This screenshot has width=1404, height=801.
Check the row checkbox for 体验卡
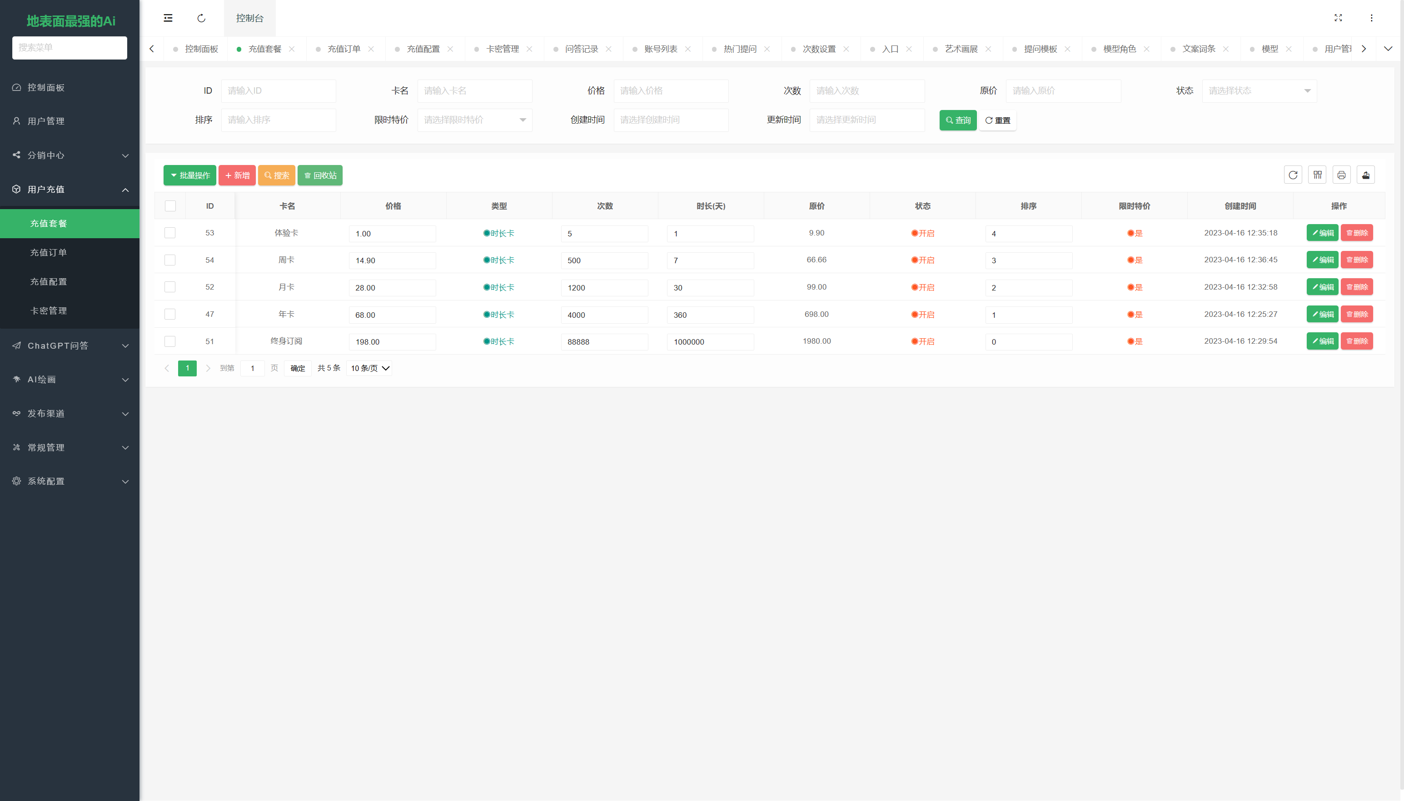(170, 233)
